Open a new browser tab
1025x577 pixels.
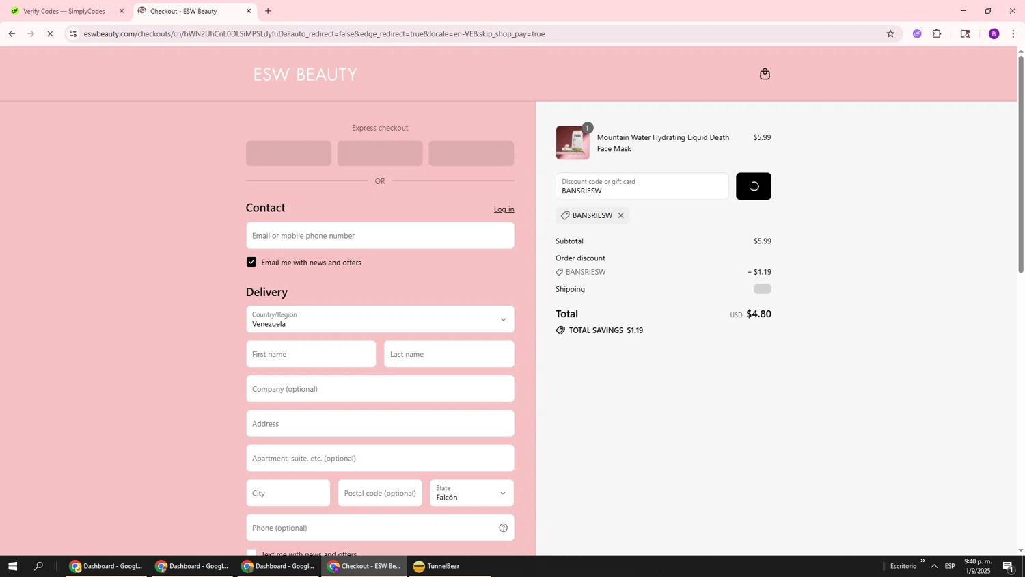268,11
